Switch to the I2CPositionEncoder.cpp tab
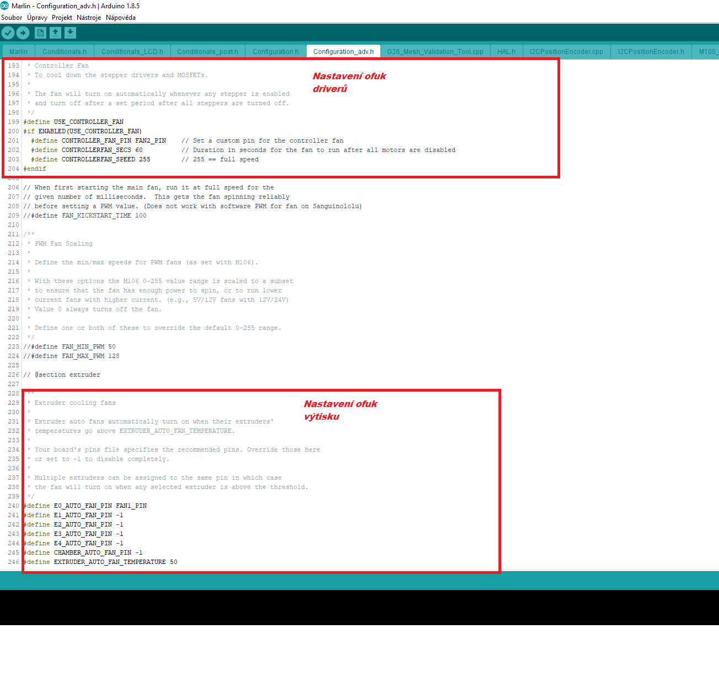 pos(566,52)
